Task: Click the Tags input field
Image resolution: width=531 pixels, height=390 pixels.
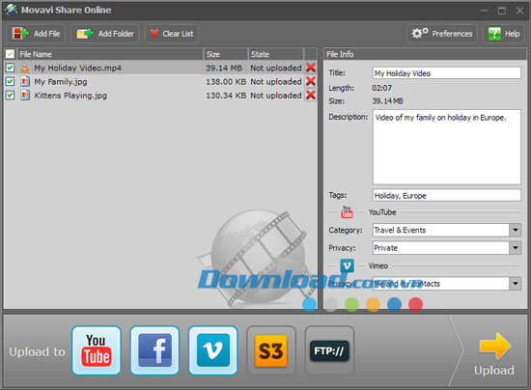Action: tap(447, 195)
